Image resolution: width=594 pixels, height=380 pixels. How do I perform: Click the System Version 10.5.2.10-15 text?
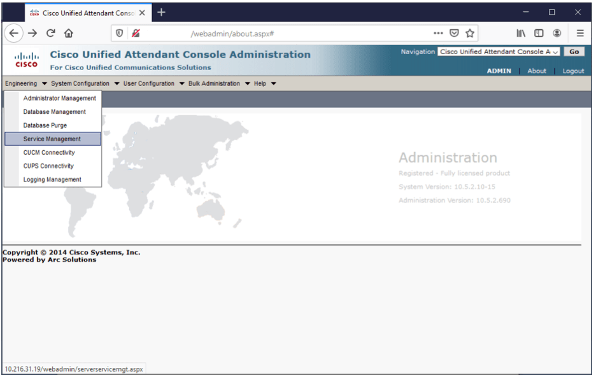447,186
